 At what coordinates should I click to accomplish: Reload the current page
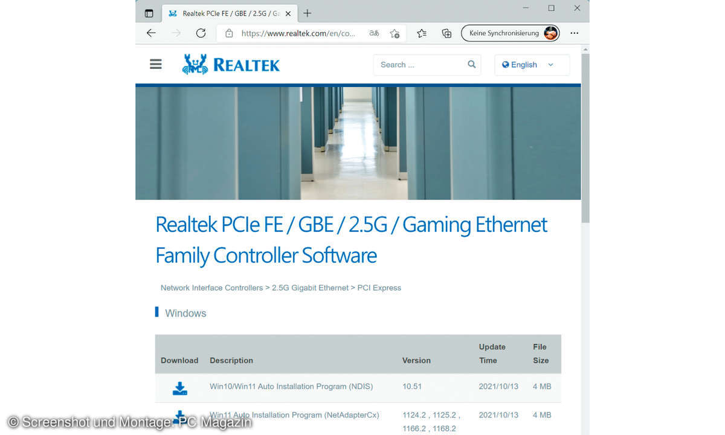click(201, 33)
